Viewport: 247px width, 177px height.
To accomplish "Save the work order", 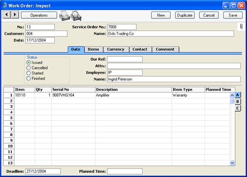I will (233, 15).
